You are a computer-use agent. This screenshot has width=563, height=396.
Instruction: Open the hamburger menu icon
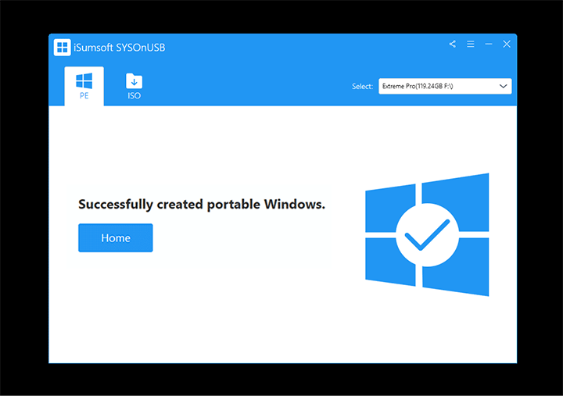(x=471, y=44)
